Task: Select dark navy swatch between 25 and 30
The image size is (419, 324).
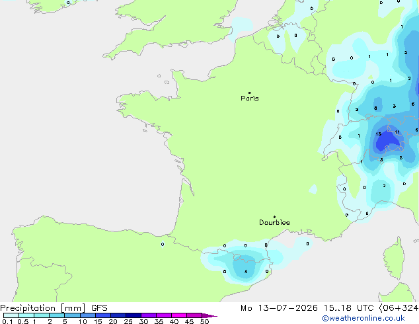Action: (x=133, y=315)
